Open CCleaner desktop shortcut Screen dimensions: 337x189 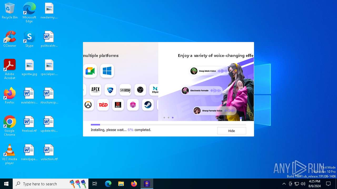pyautogui.click(x=10, y=39)
